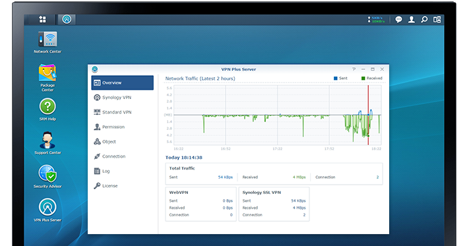Click the Standard VPN sidebar icon
Viewport: 469px width, 246px height.
click(97, 112)
